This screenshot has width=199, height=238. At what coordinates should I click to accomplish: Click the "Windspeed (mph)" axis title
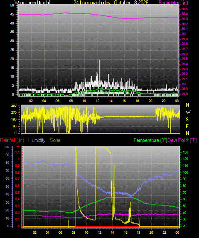tap(32, 3)
